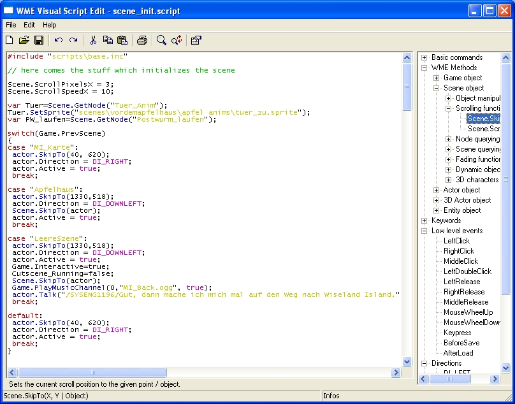Cut selection with scissors icon
Viewport: 515px width, 404px height.
pyautogui.click(x=93, y=40)
